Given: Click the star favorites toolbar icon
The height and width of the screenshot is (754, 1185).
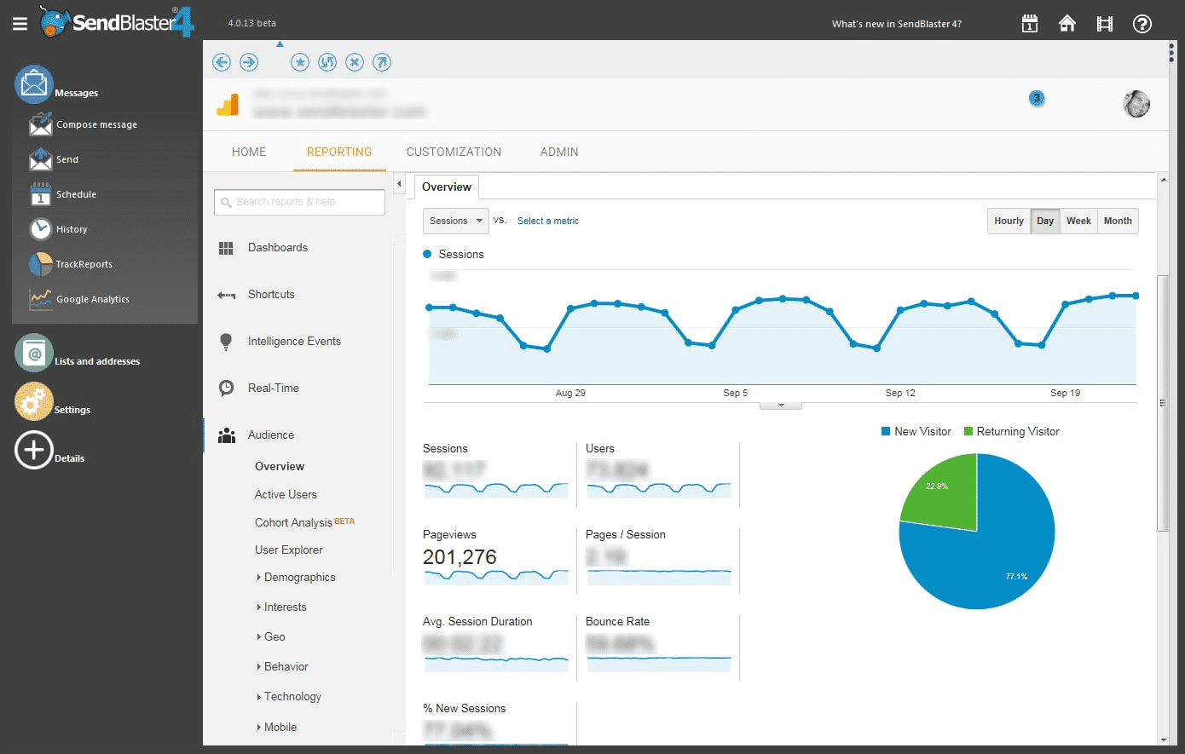Looking at the screenshot, I should [x=300, y=61].
